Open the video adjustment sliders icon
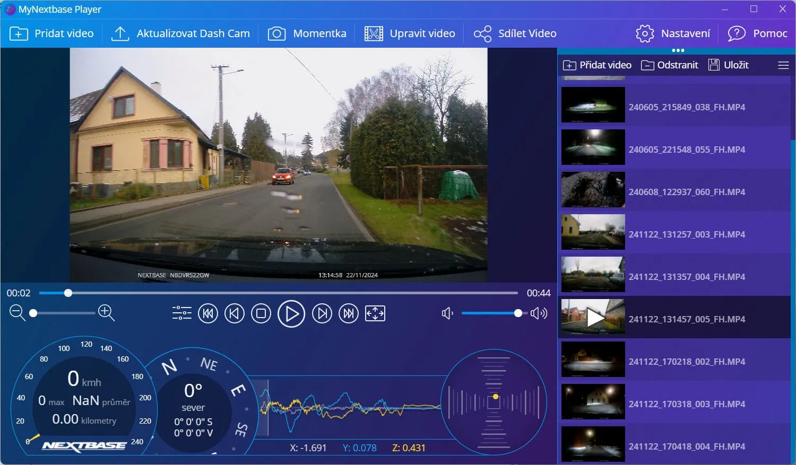Screen dimensions: 796x465 point(181,313)
